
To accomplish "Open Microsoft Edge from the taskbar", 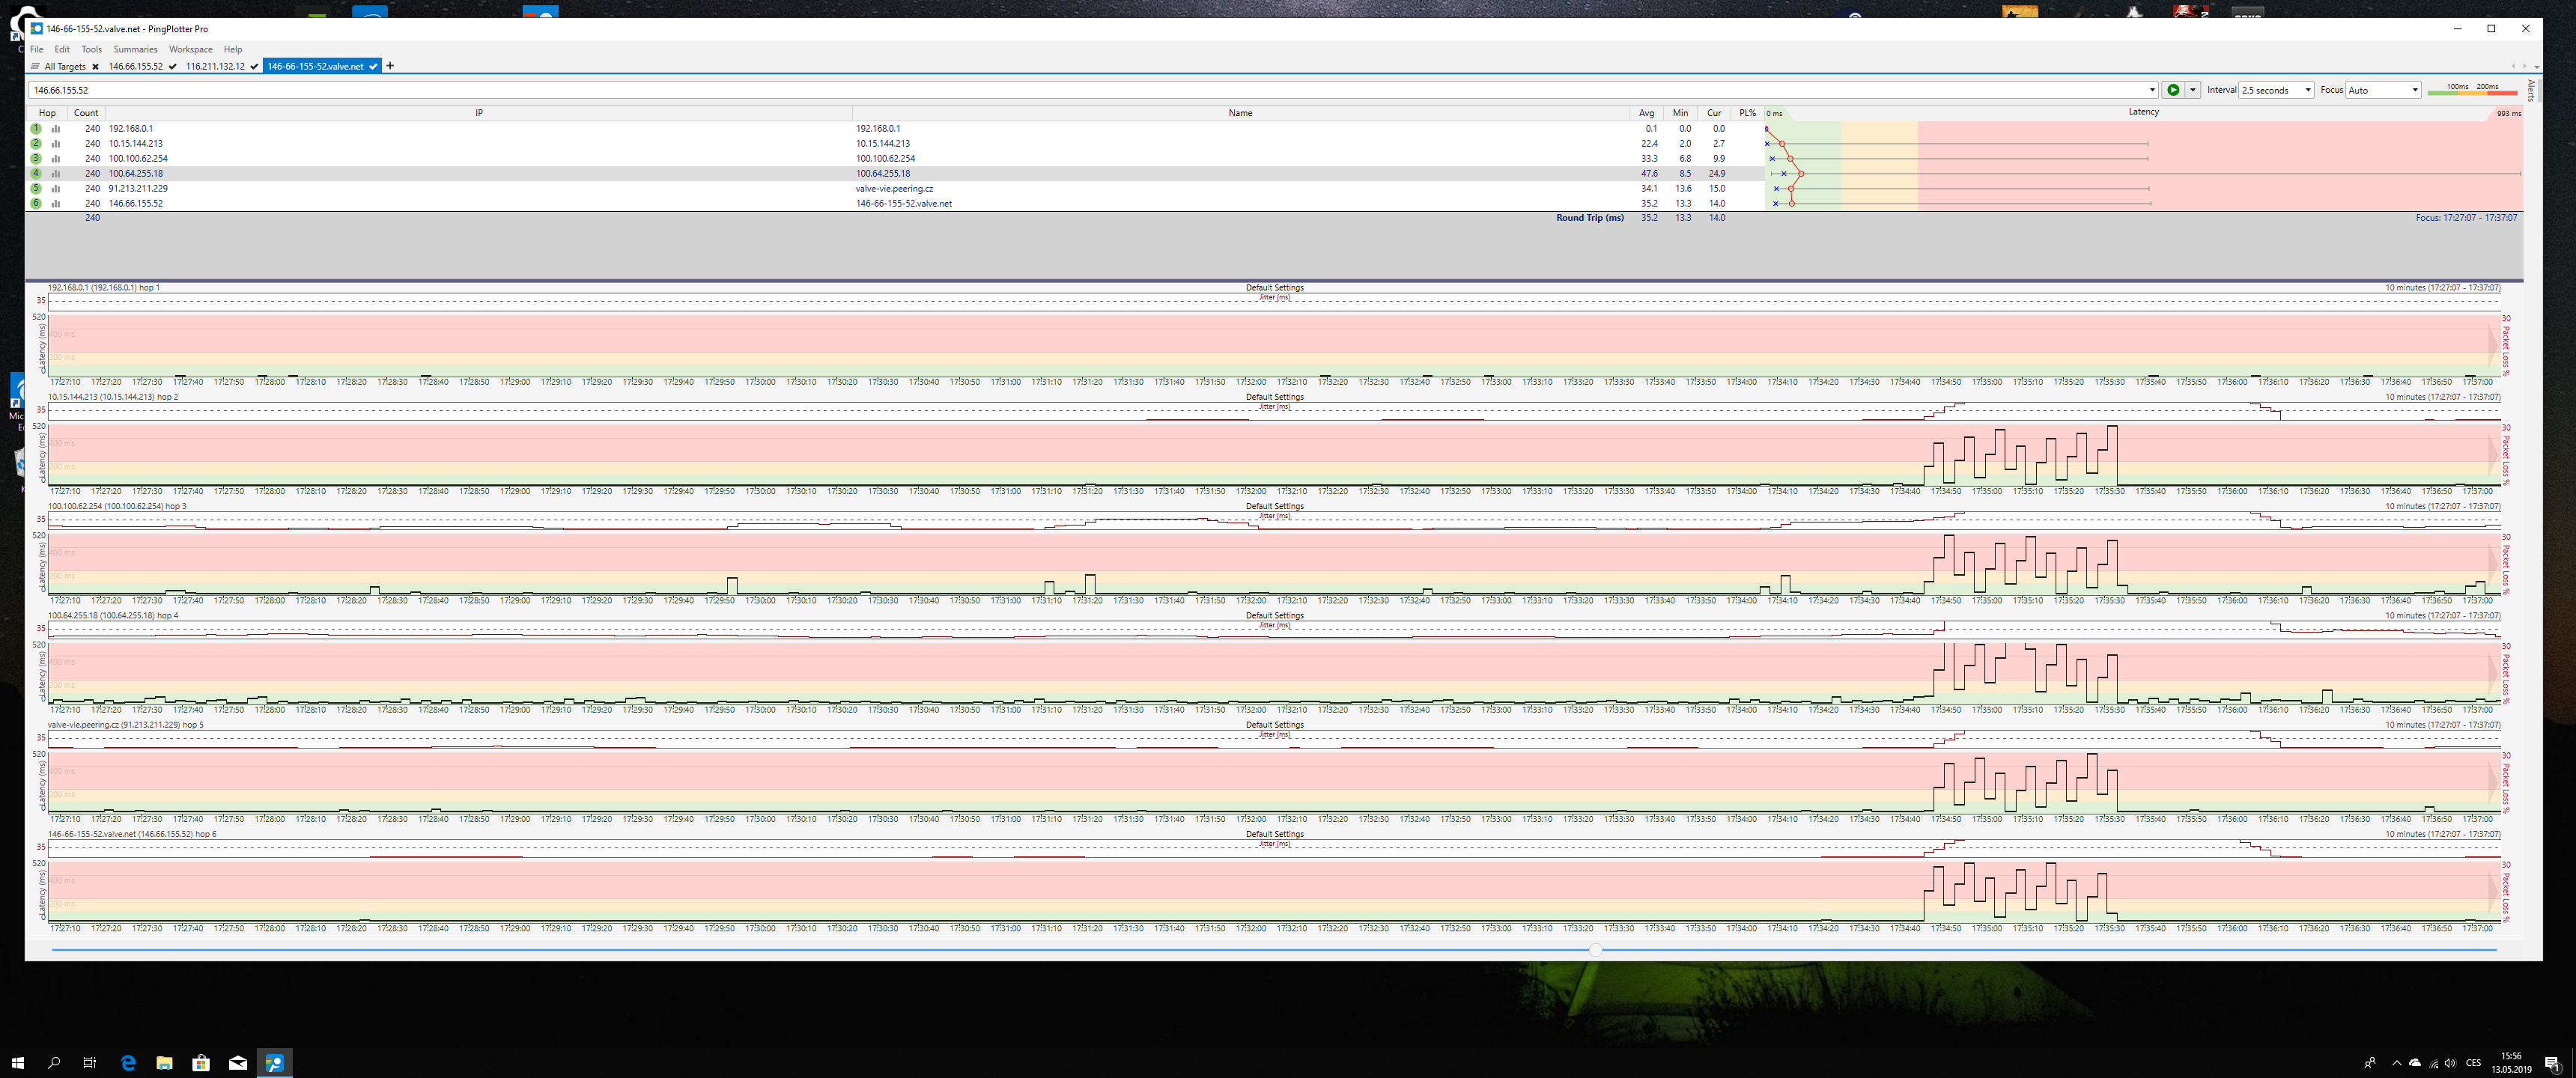I will pos(128,1062).
